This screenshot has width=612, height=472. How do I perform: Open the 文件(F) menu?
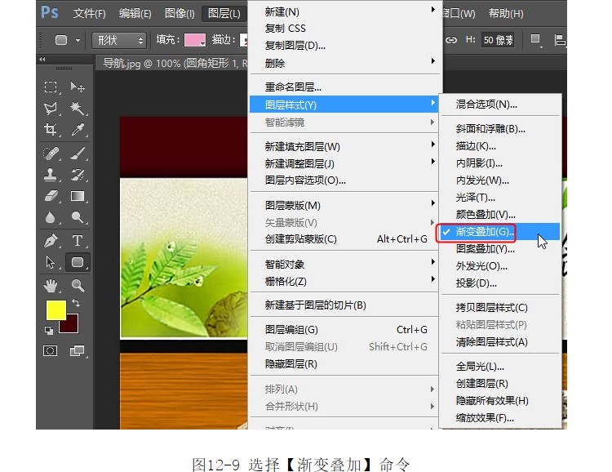point(90,13)
